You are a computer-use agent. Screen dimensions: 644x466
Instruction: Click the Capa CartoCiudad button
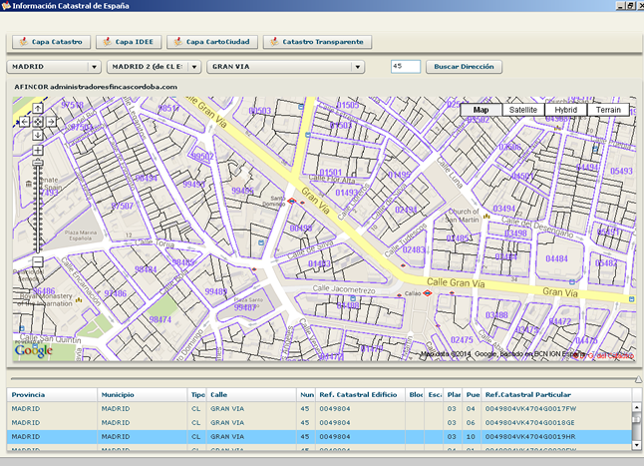212,42
